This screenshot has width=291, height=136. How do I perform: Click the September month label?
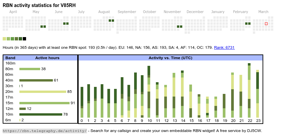[127, 12]
